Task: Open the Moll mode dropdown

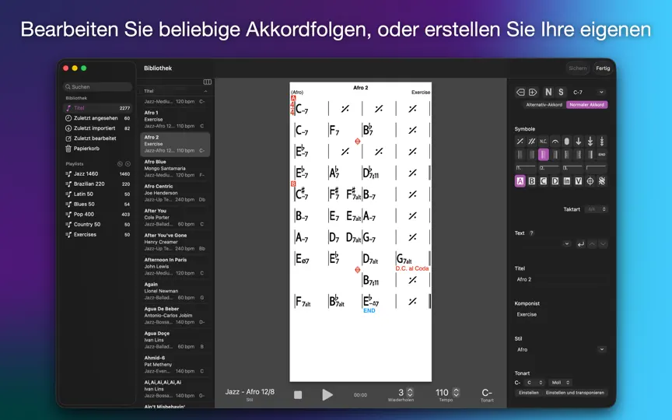Action: [561, 383]
